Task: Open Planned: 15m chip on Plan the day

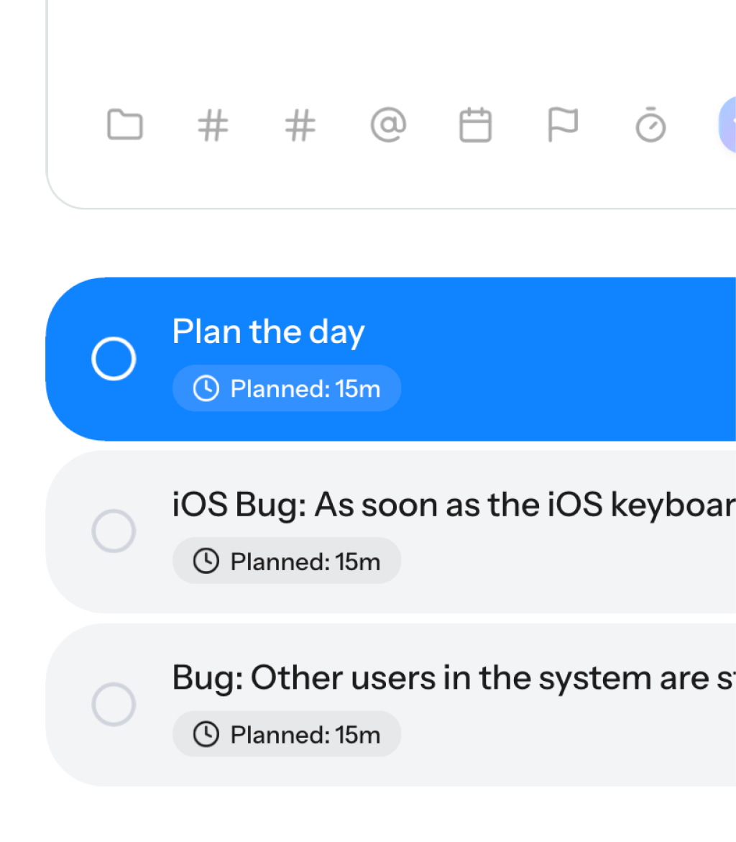Action: tap(287, 389)
